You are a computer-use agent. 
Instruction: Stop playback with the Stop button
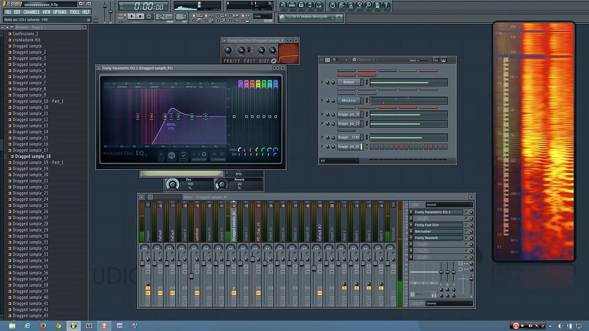pyautogui.click(x=140, y=17)
